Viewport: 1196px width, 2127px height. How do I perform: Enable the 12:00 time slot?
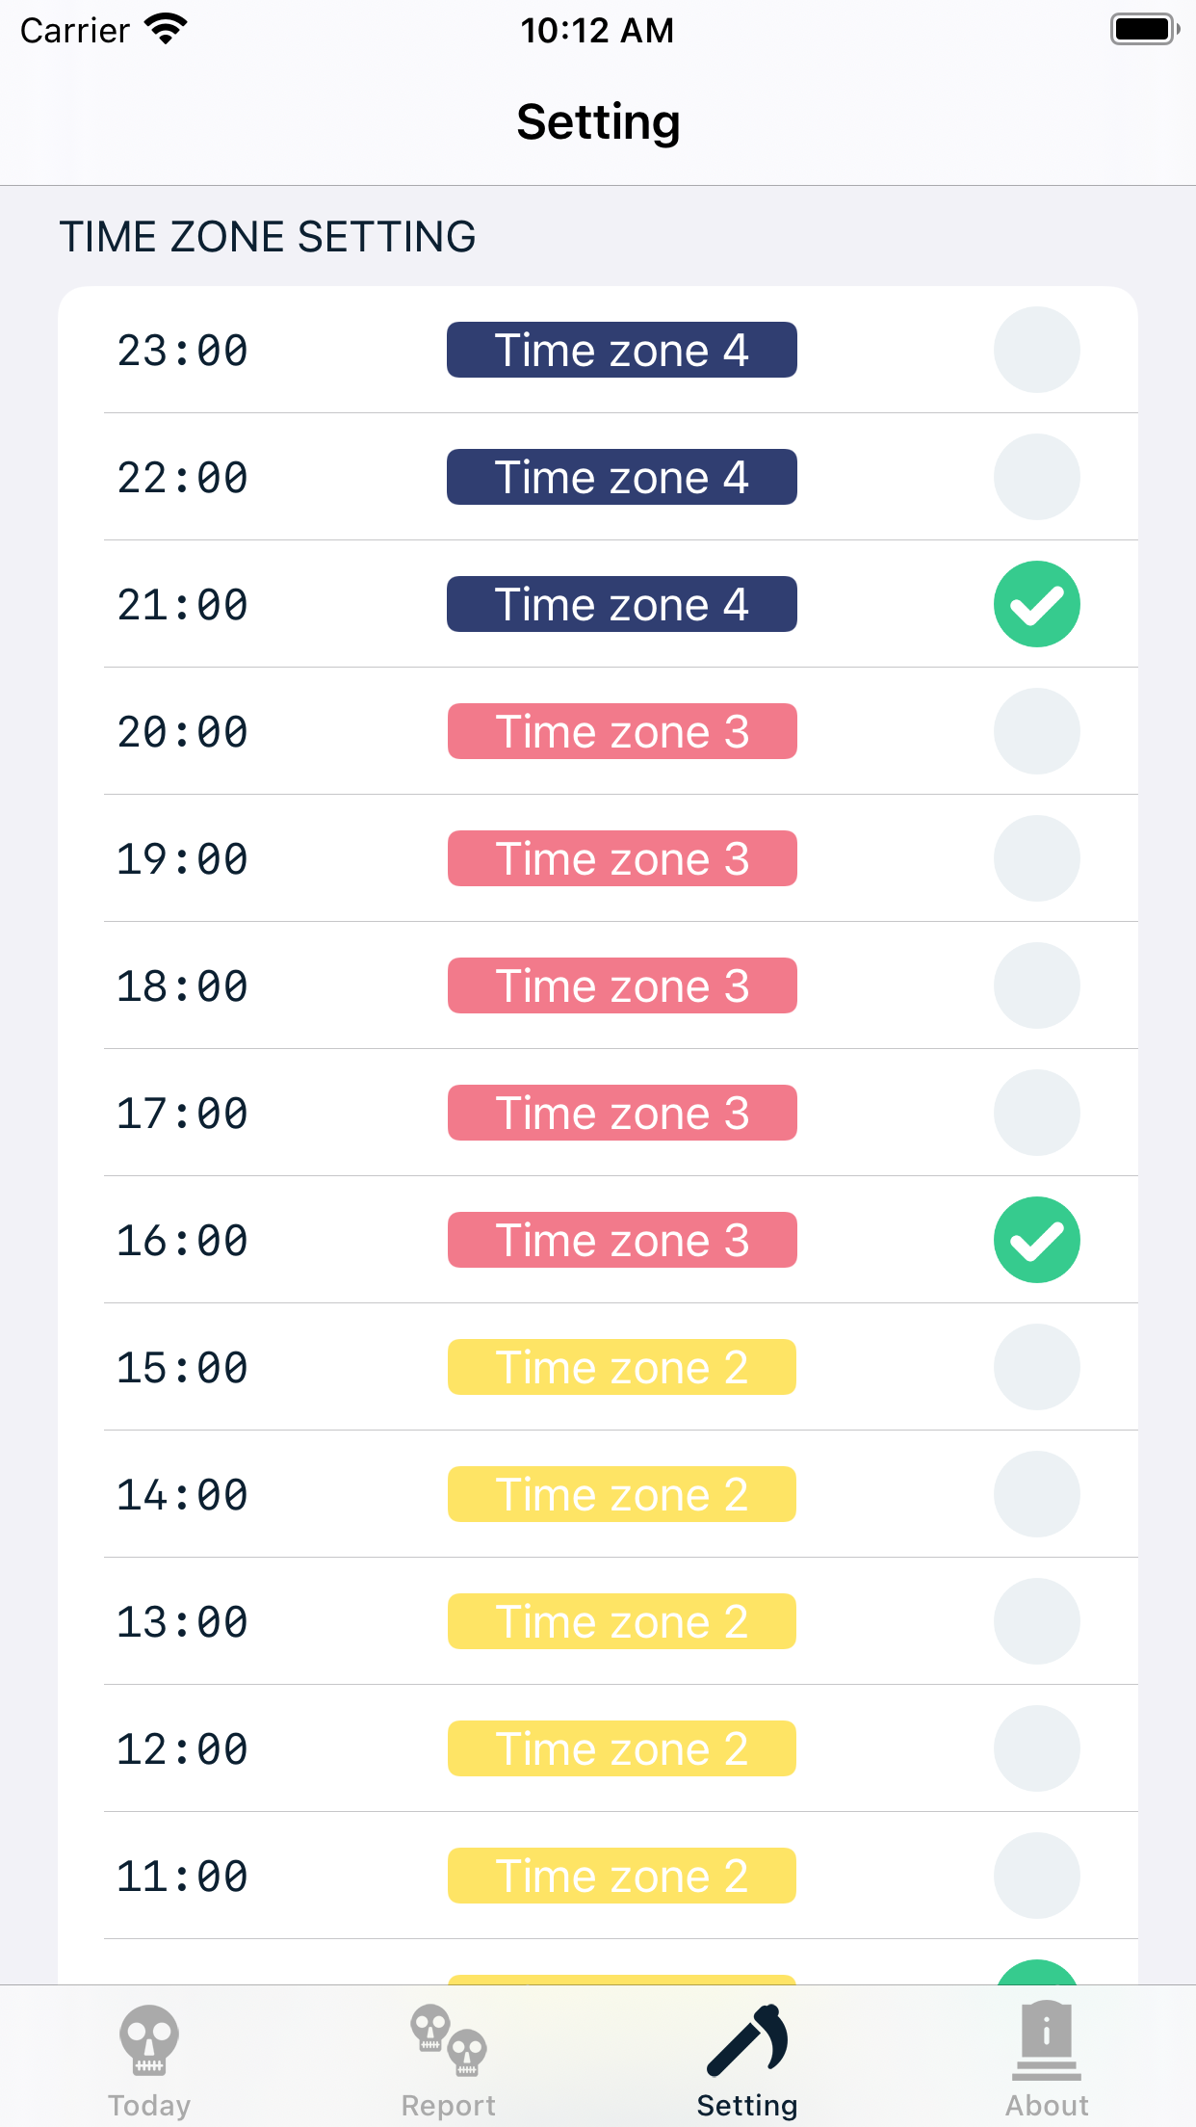point(1036,1748)
